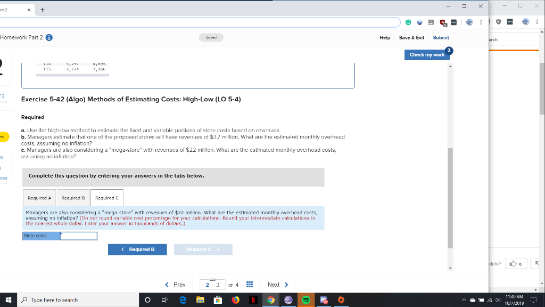Image resolution: width=545 pixels, height=307 pixels.
Task: Click the Windows search box
Action: (x=78, y=300)
